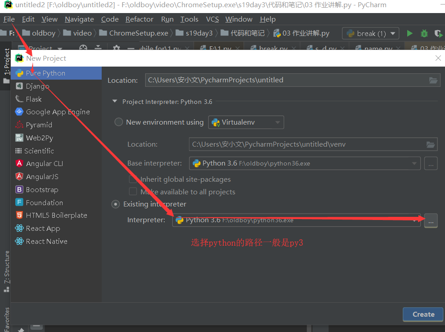
Task: Open the Help menu
Action: pyautogui.click(x=268, y=19)
